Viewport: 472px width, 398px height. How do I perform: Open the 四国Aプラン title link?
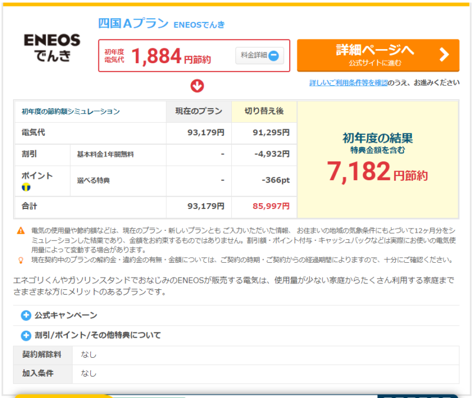[x=133, y=23]
